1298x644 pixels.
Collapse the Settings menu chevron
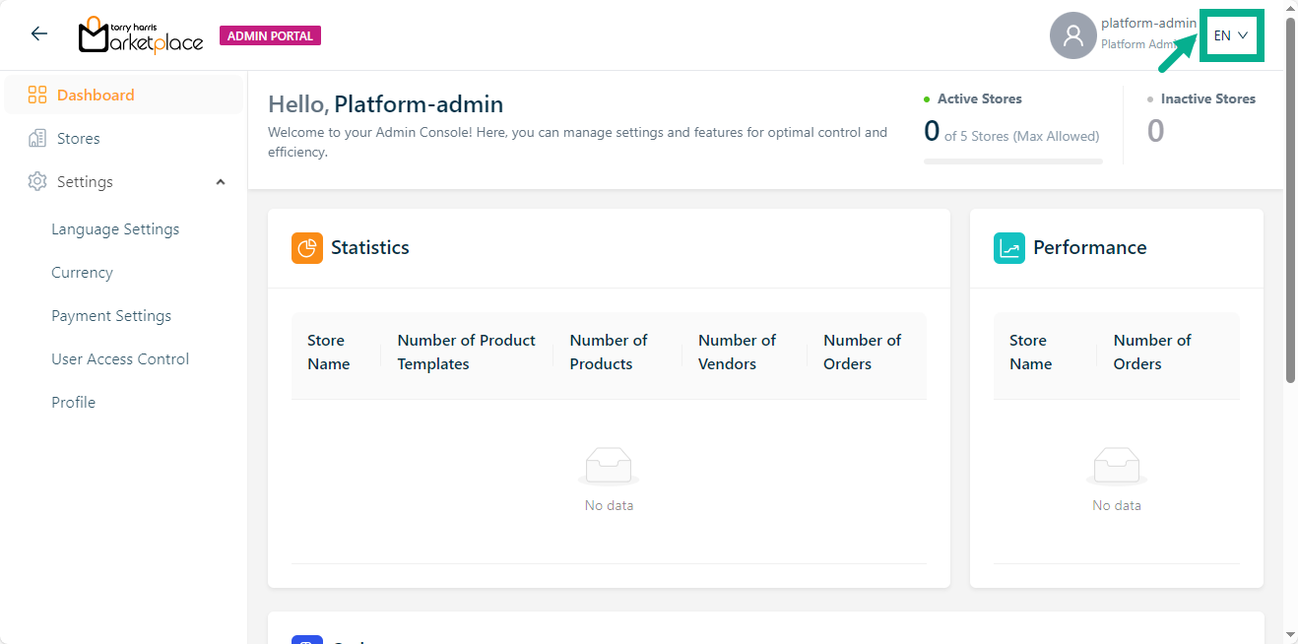[221, 182]
